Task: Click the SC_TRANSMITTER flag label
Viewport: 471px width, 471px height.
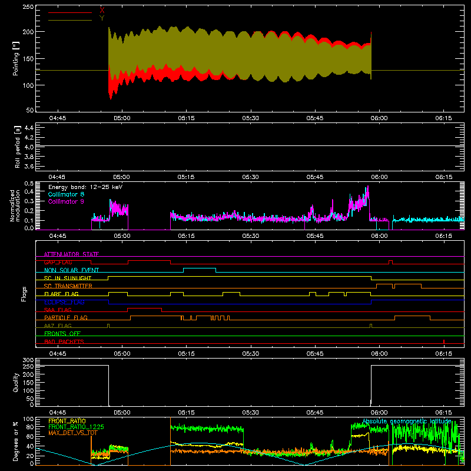Action: click(x=68, y=286)
